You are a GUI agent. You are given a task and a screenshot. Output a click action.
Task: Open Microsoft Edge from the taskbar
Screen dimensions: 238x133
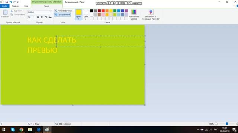tap(39, 130)
